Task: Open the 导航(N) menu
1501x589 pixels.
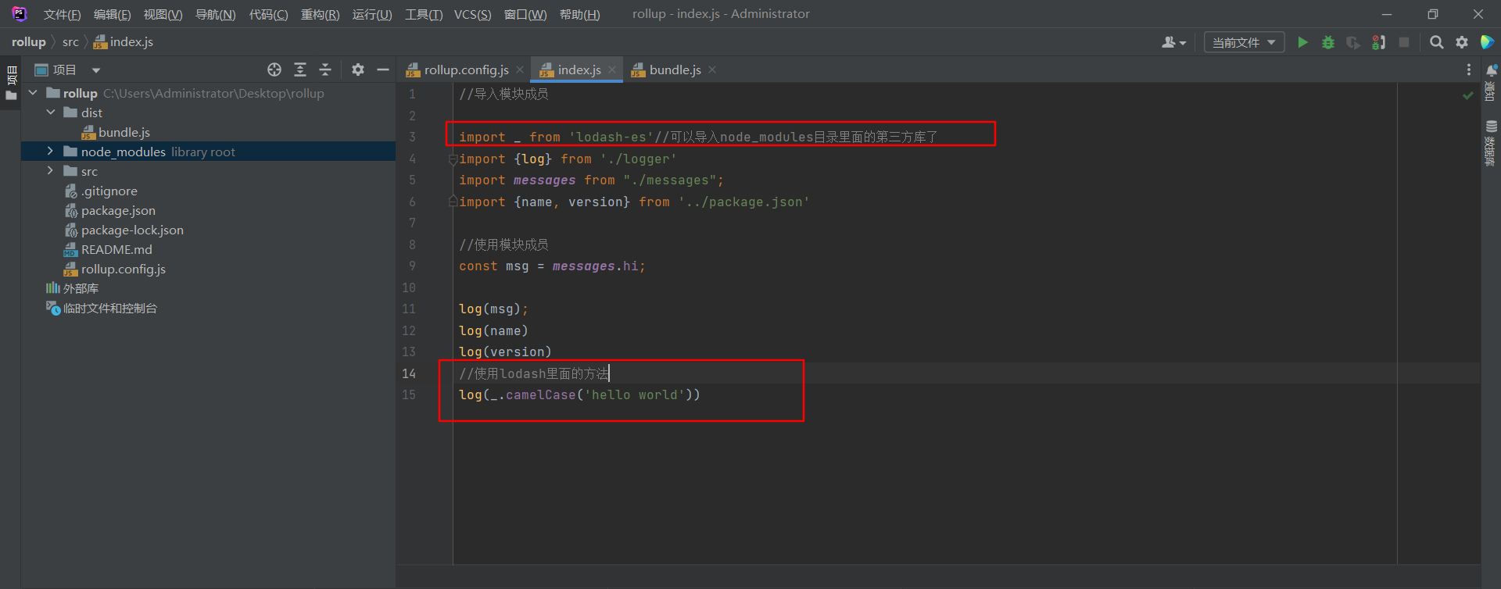Action: (215, 14)
